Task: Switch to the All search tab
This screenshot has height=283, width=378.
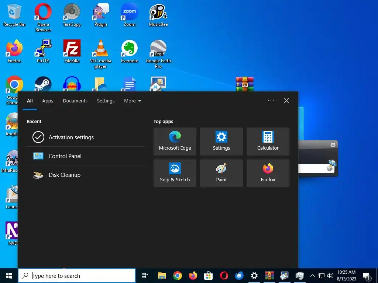Action: point(30,101)
